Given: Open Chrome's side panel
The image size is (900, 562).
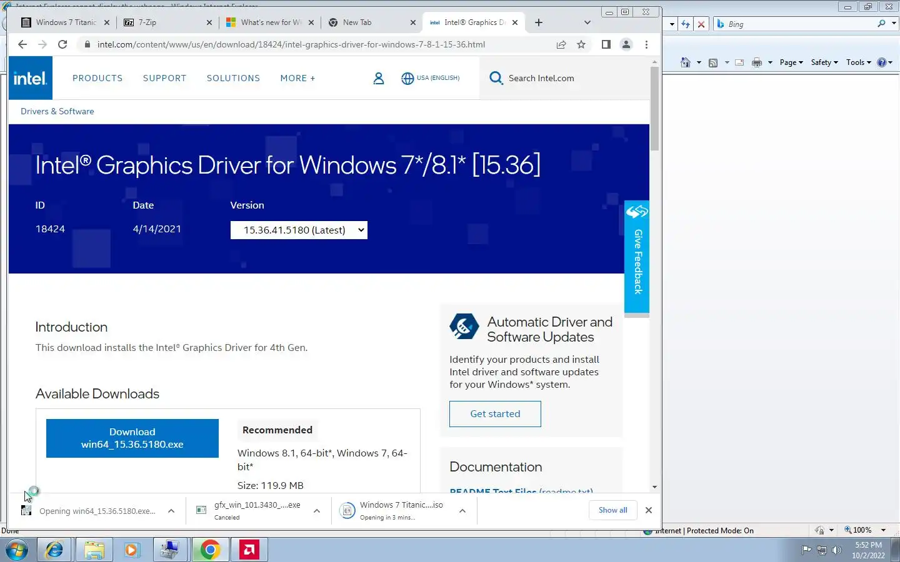Looking at the screenshot, I should 606,44.
